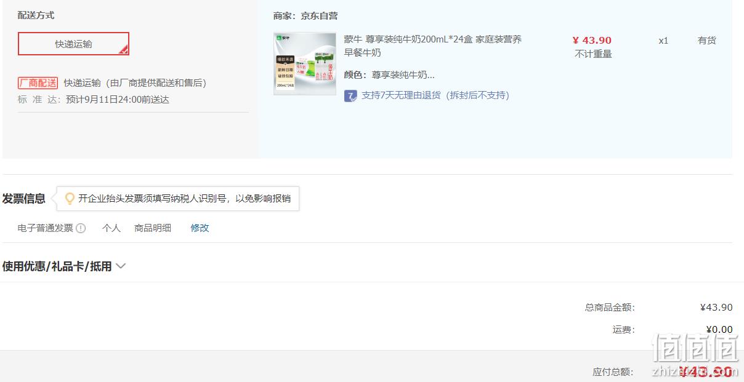Open the 支持7天无理由退货 policy link

click(x=435, y=95)
